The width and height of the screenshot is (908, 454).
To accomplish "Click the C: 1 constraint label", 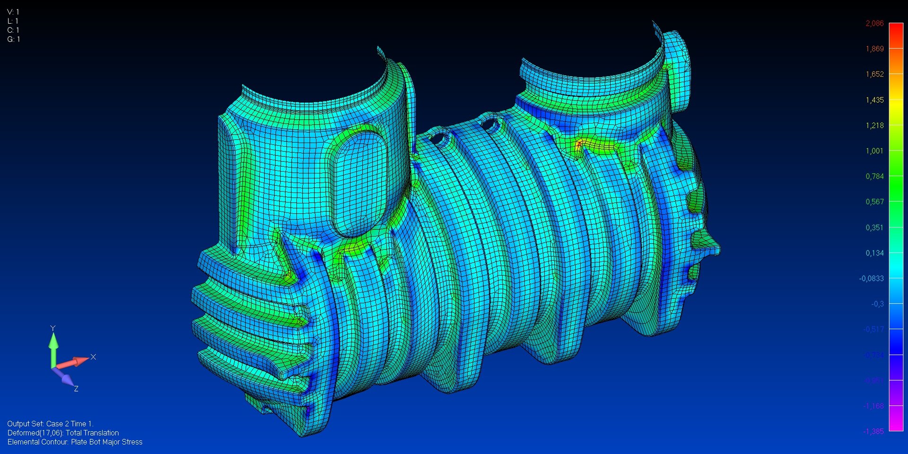I will (x=13, y=30).
